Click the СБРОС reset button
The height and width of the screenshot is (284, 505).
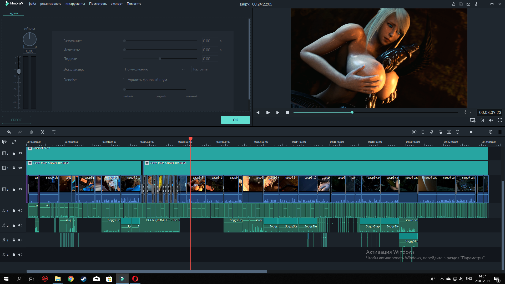coord(17,120)
